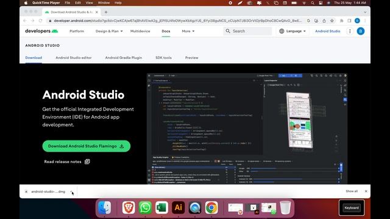Switch to Android Studio editor tab

pos(74,58)
